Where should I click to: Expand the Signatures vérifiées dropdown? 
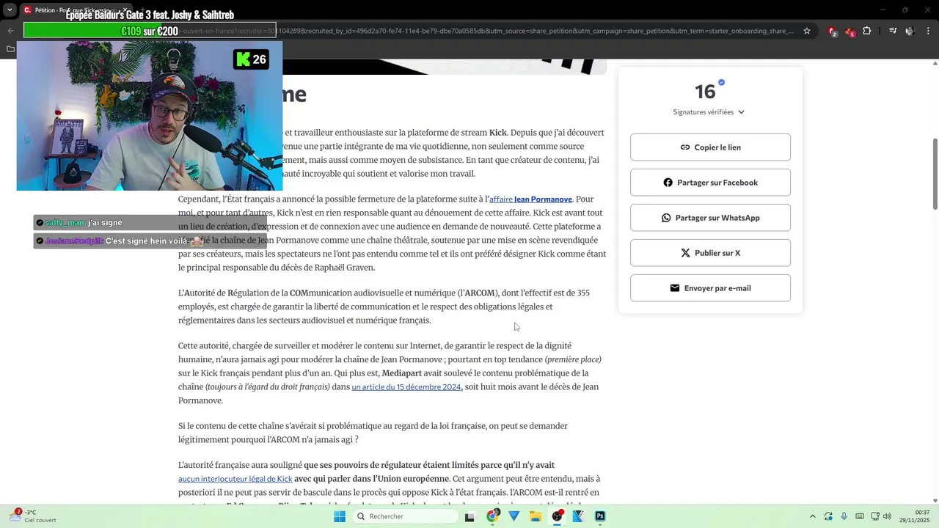pos(709,112)
